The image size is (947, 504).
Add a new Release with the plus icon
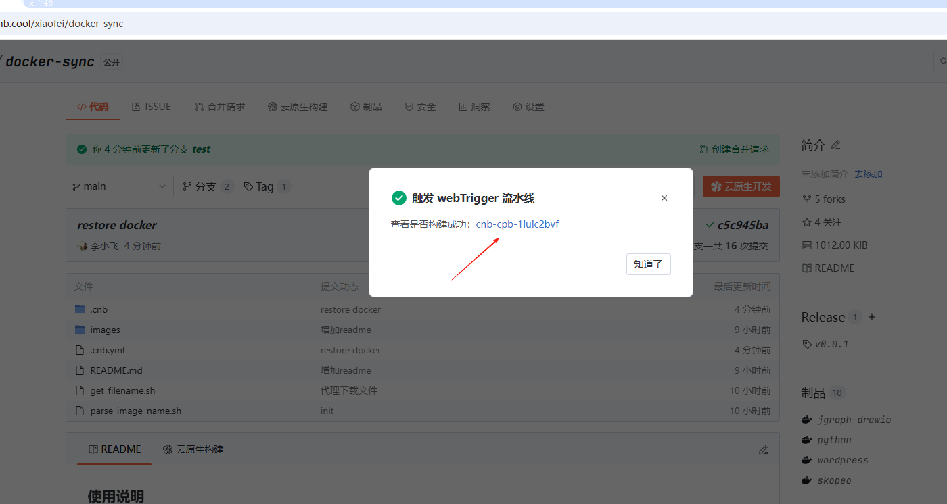click(x=872, y=317)
